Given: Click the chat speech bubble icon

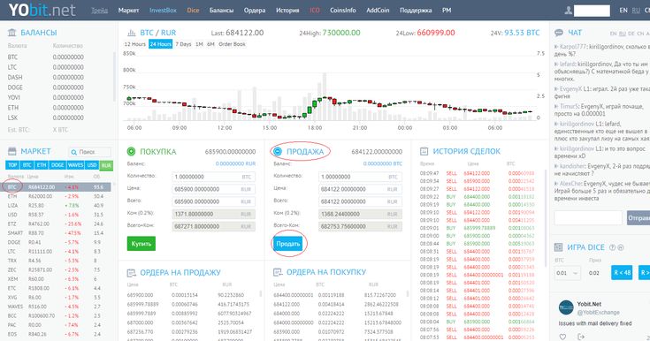Looking at the screenshot, I should pos(559,33).
